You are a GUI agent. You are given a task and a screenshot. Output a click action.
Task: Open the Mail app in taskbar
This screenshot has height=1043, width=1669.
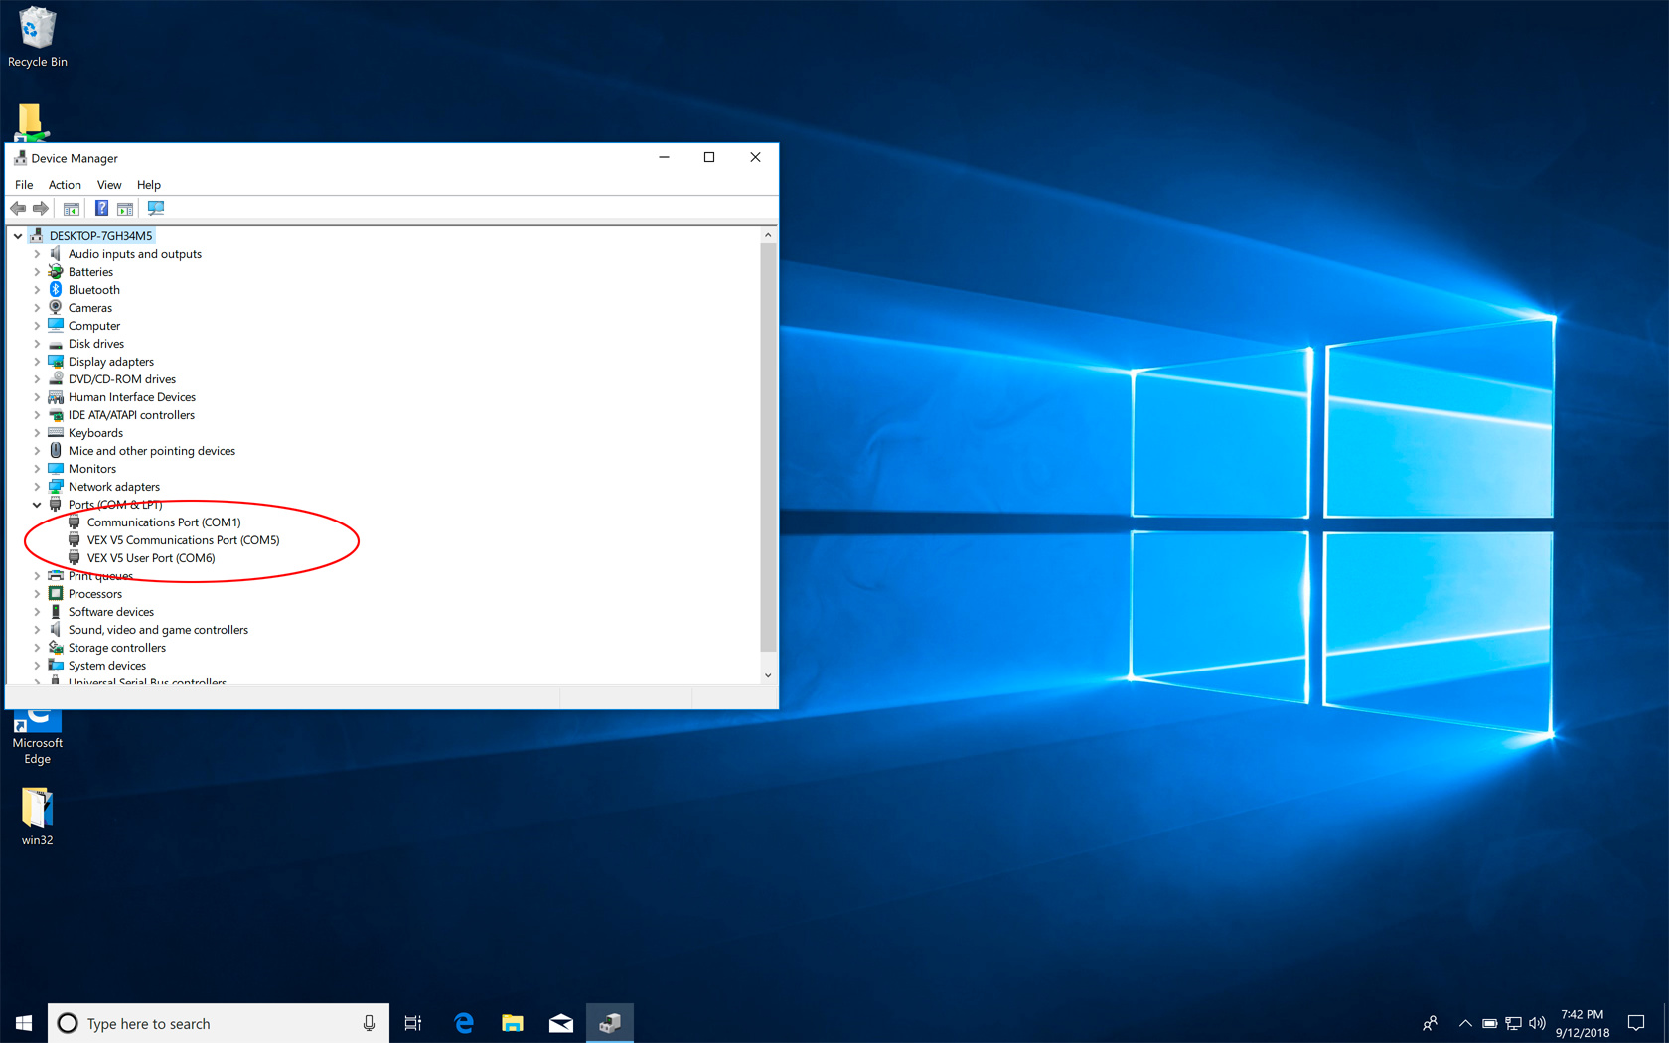click(x=561, y=1023)
